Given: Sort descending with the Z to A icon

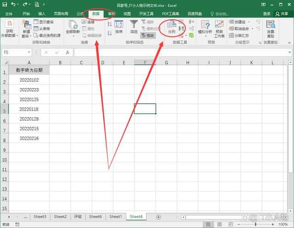Looking at the screenshot, I should point(110,33).
